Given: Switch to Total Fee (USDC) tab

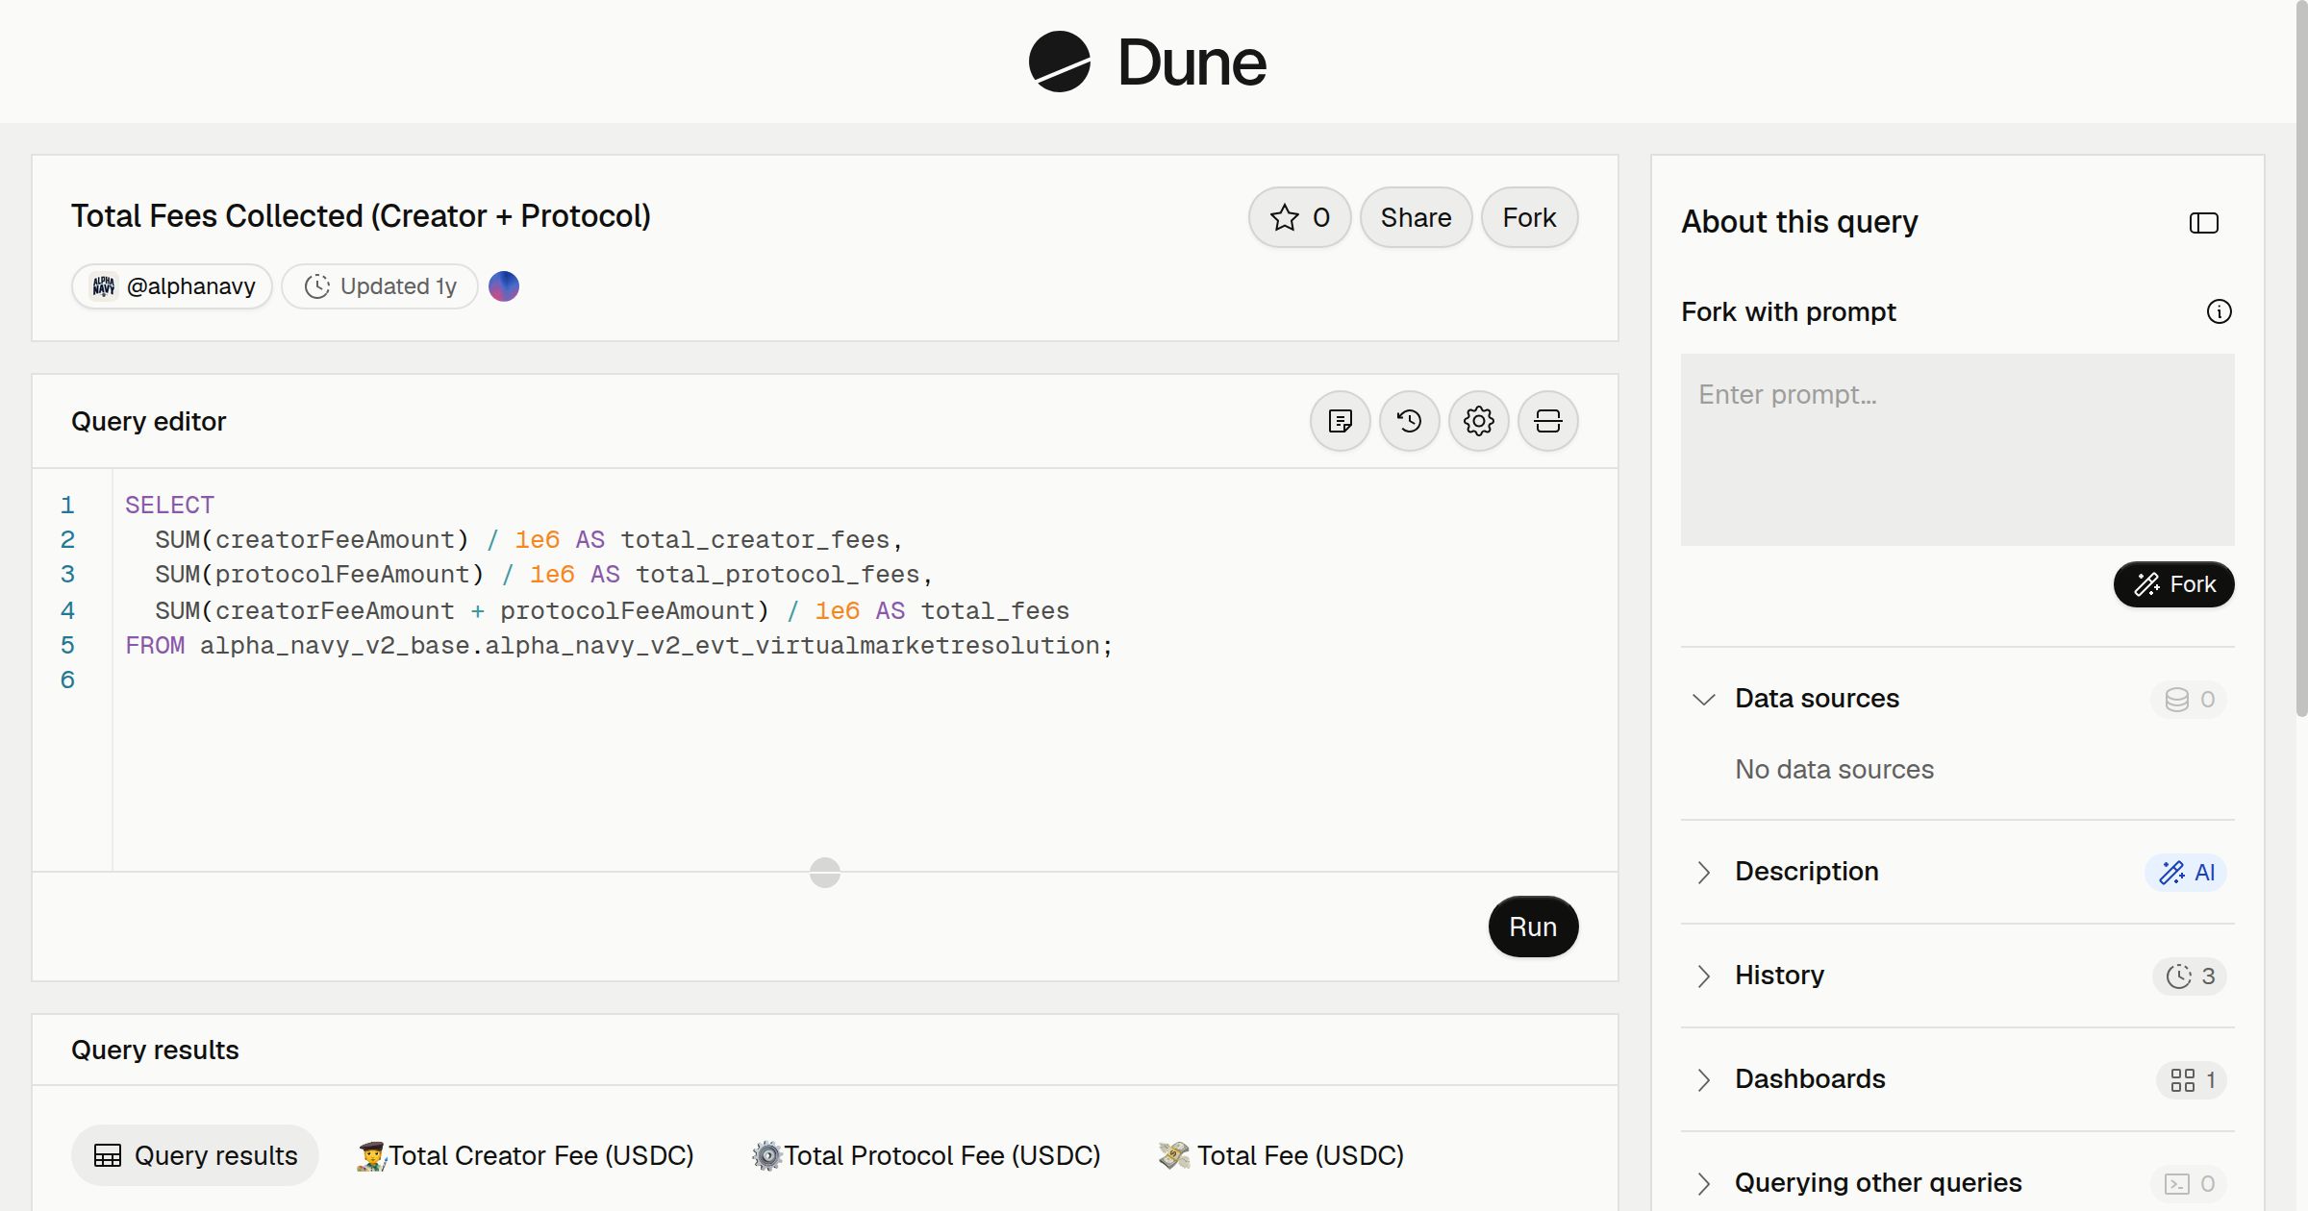Looking at the screenshot, I should point(1281,1155).
